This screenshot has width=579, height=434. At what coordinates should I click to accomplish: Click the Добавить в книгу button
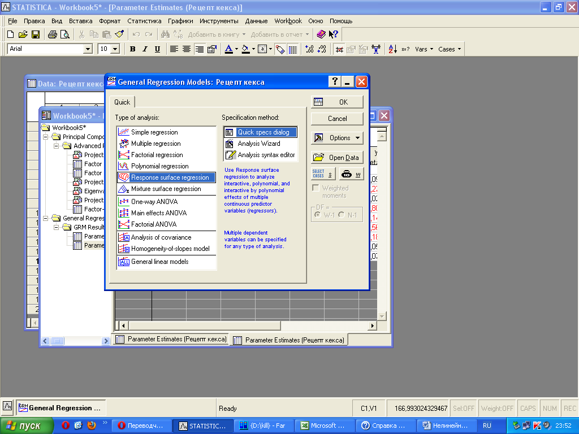(217, 34)
